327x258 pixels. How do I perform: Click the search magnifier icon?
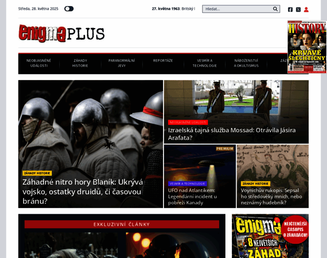click(275, 9)
